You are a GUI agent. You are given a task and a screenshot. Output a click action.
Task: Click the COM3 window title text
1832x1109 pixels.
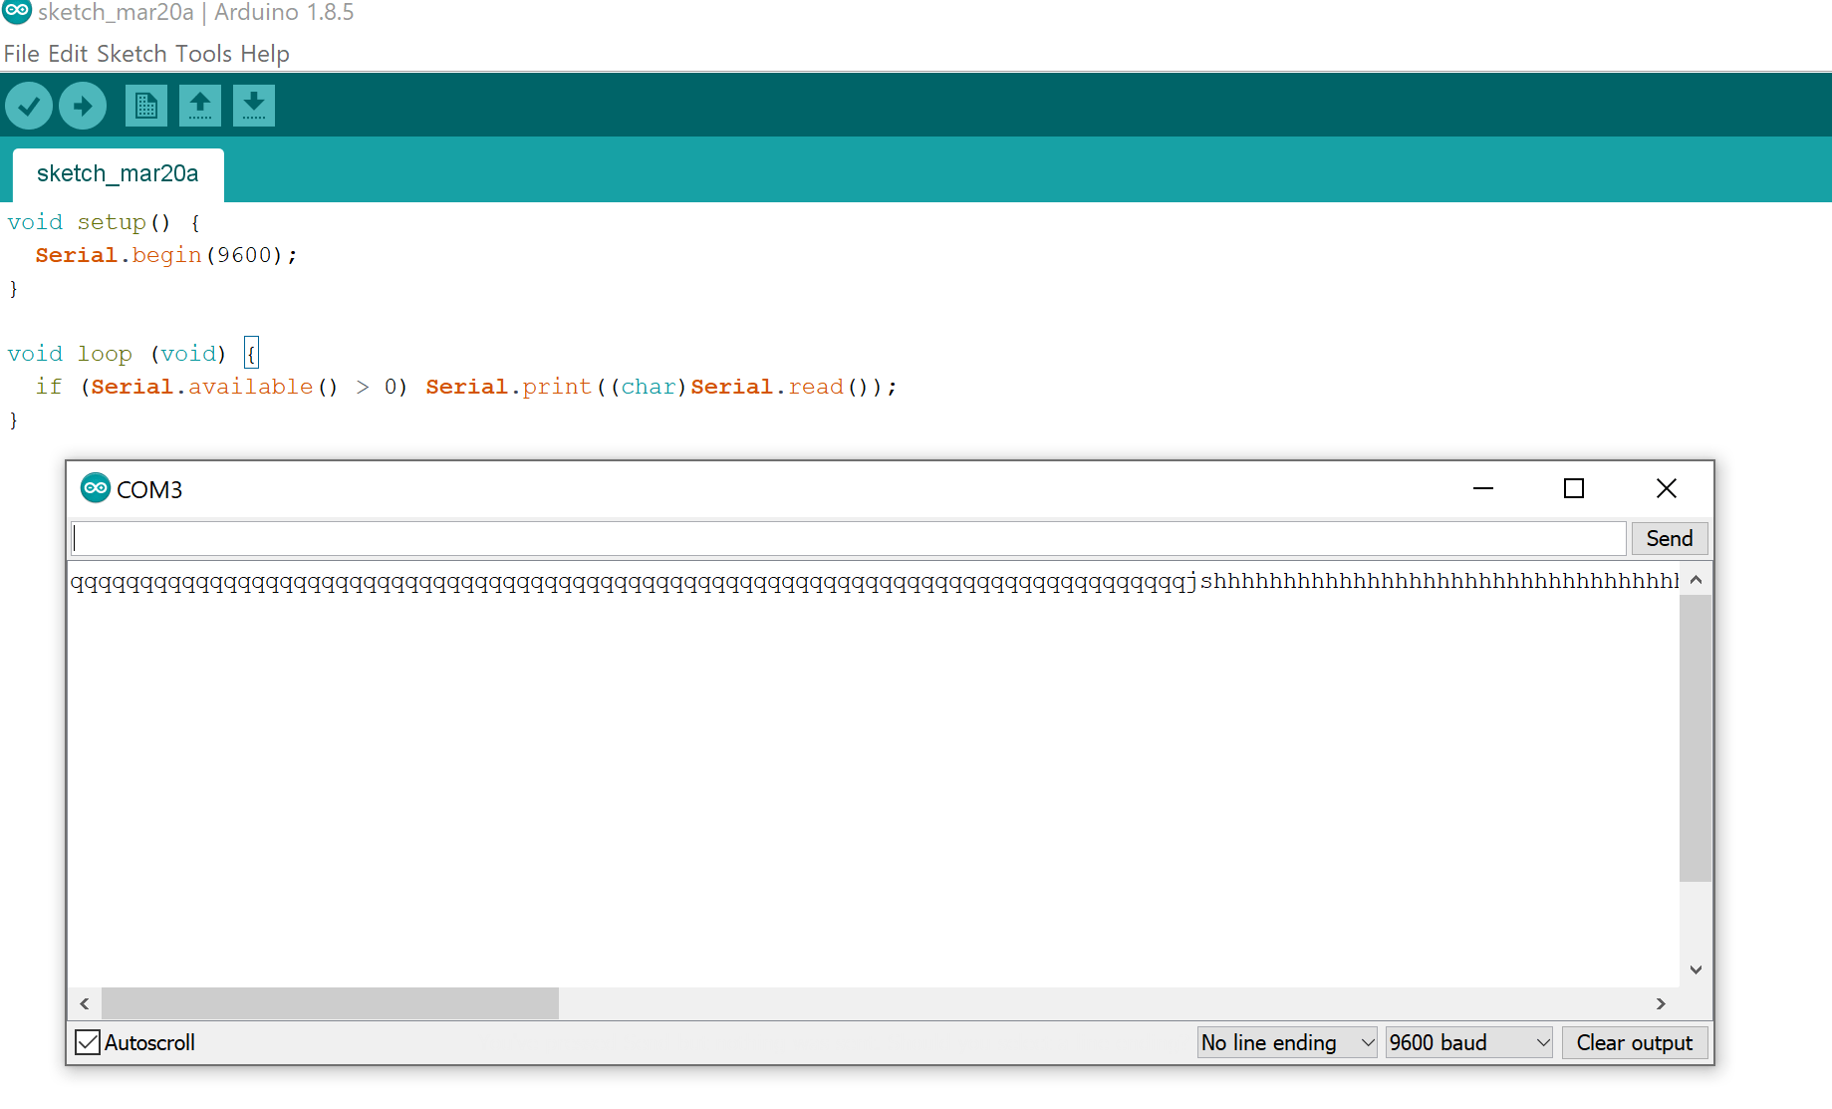149,489
